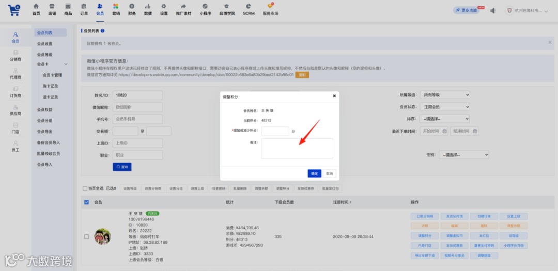Confirm the points adjustment with 确定

pos(314,173)
